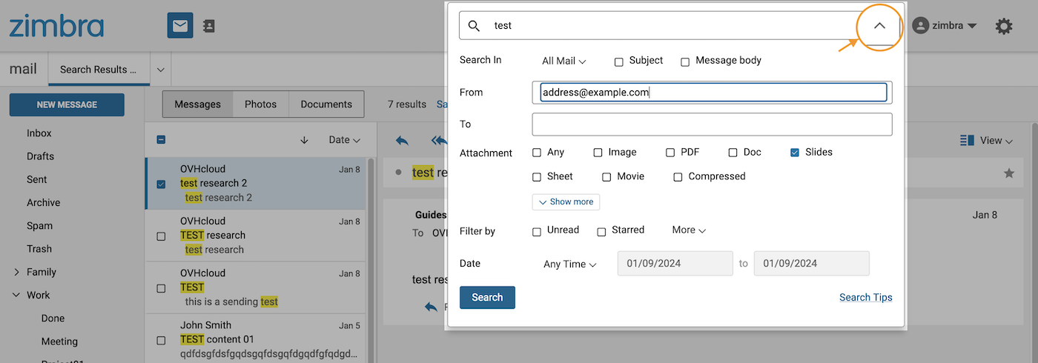
Task: Open the Mail app icon
Action: coord(181,26)
